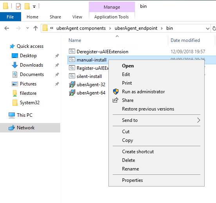The height and width of the screenshot is (203, 216).
Task: Open Pictures in the navigation pane
Action: point(28,84)
